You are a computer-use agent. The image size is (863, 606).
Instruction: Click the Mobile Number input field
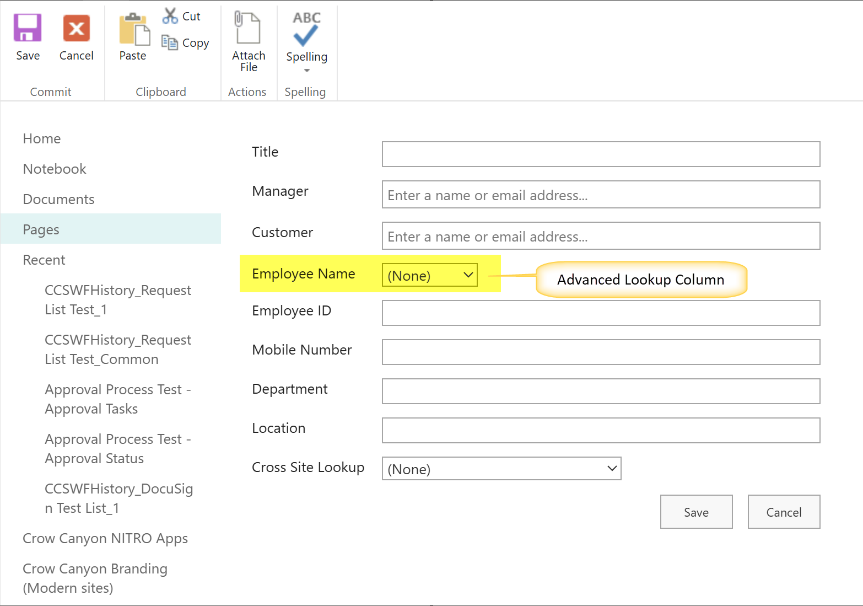601,352
